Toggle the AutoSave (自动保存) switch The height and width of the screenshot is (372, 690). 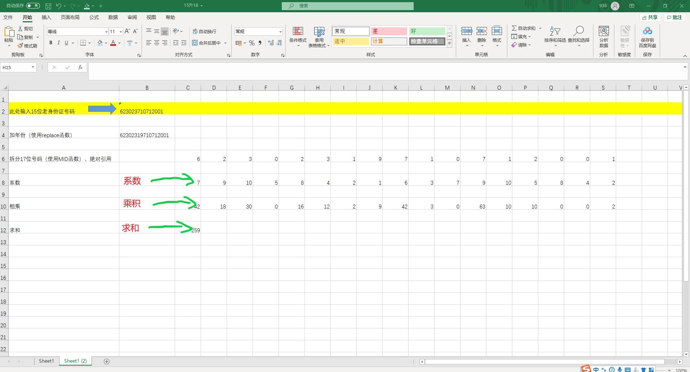click(33, 6)
